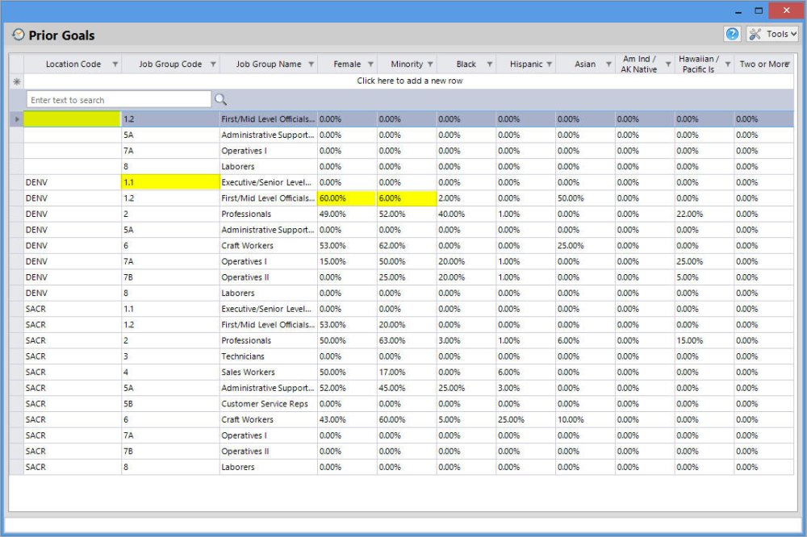Image resolution: width=807 pixels, height=537 pixels.
Task: Click the row selector arrow on the first row
Action: 16,119
